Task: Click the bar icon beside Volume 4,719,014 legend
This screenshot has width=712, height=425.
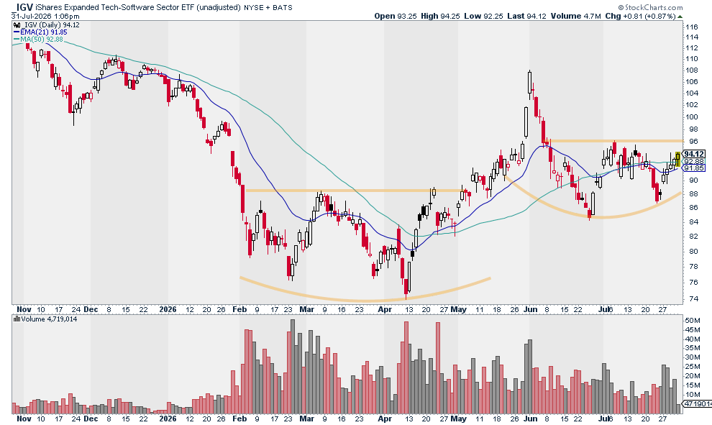Action: coord(17,319)
